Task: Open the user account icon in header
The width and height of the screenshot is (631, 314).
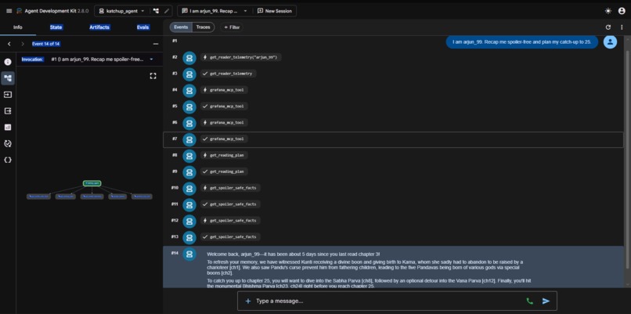Action: pyautogui.click(x=622, y=11)
